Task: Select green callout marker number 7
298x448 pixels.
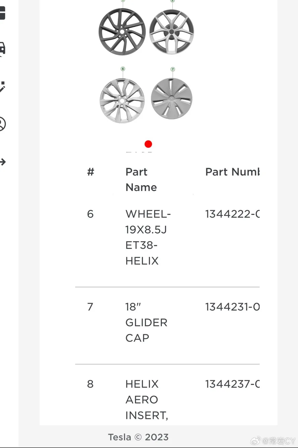Action: point(173,69)
